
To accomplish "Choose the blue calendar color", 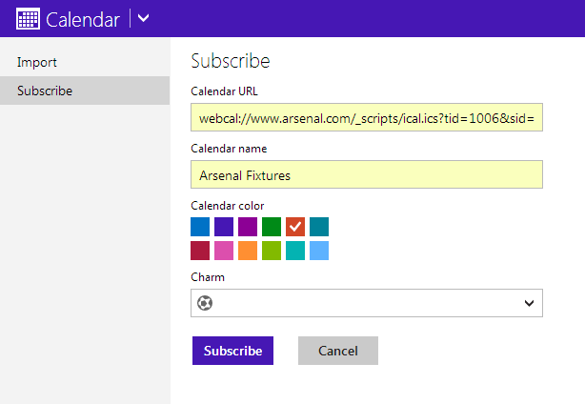I will click(200, 227).
